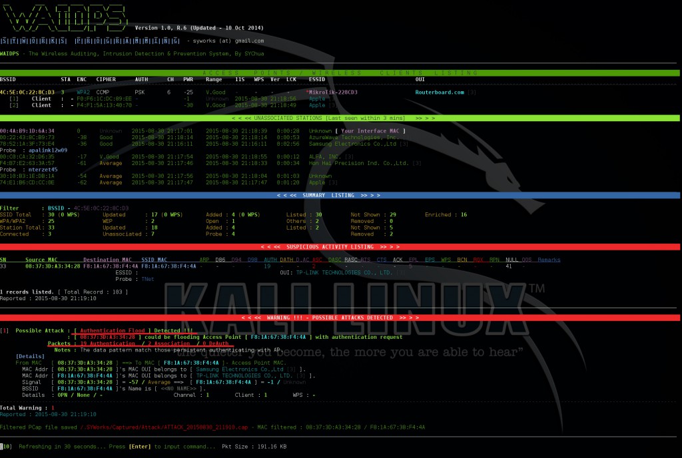
Task: Click TP-LINK TECHNOLOGIES on the suspicious listing OUI line
Action: pos(344,272)
